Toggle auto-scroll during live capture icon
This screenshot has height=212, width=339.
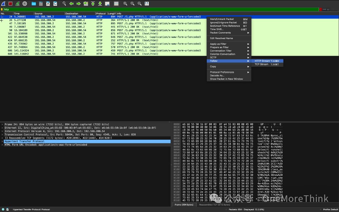(x=107, y=4)
